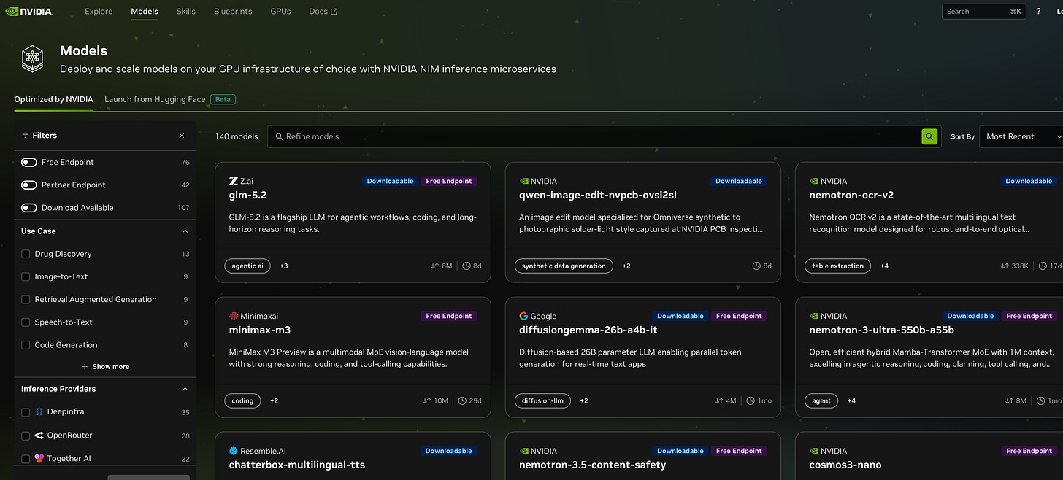The height and width of the screenshot is (480, 1063).
Task: Check the Speech-to-Text use case
Action: [x=26, y=322]
